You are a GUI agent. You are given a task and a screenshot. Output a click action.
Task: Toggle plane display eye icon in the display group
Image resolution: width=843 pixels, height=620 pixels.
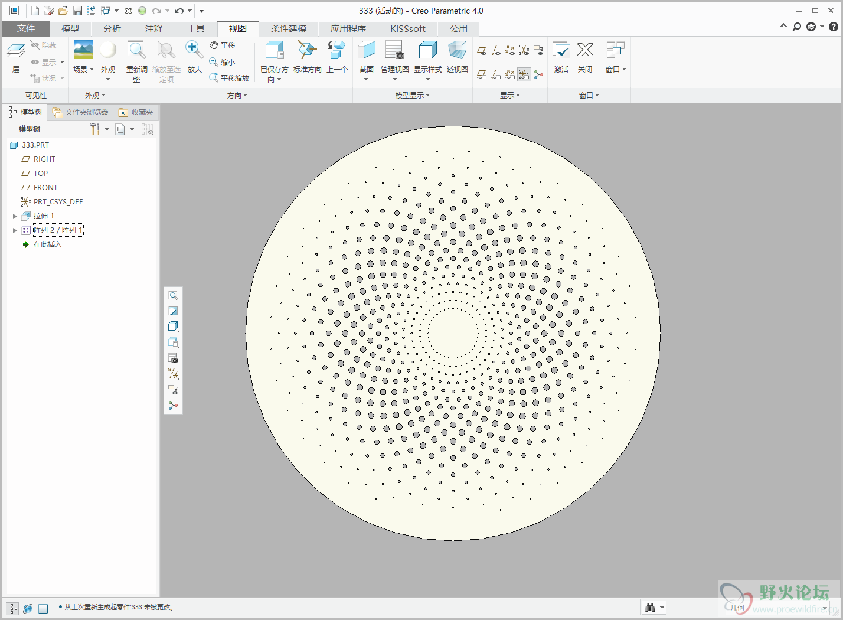[482, 51]
